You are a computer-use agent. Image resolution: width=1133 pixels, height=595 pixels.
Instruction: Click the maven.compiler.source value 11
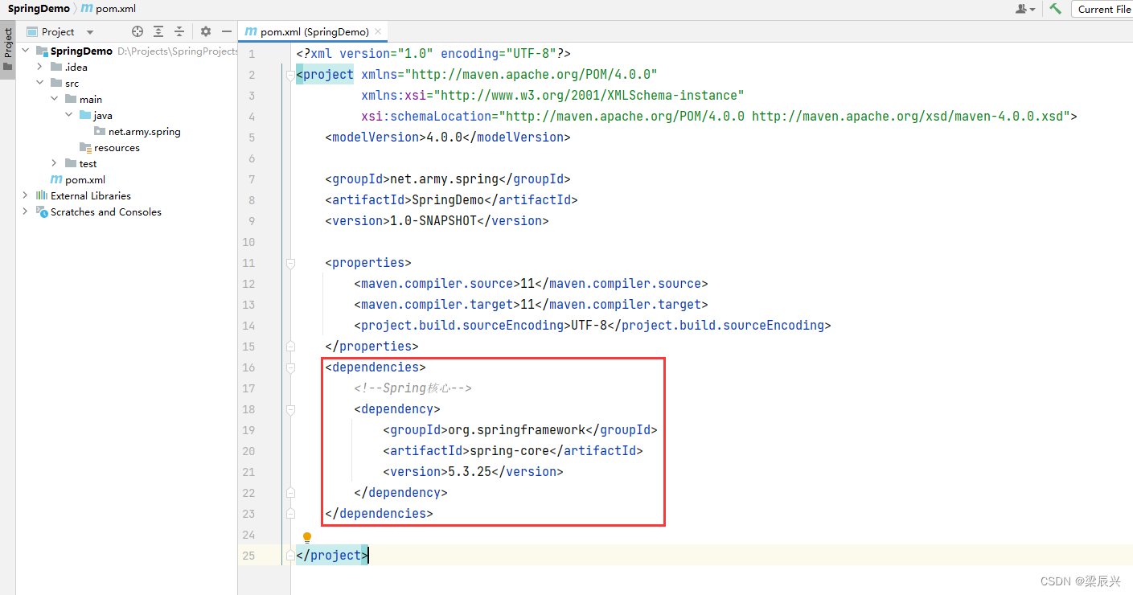point(528,283)
